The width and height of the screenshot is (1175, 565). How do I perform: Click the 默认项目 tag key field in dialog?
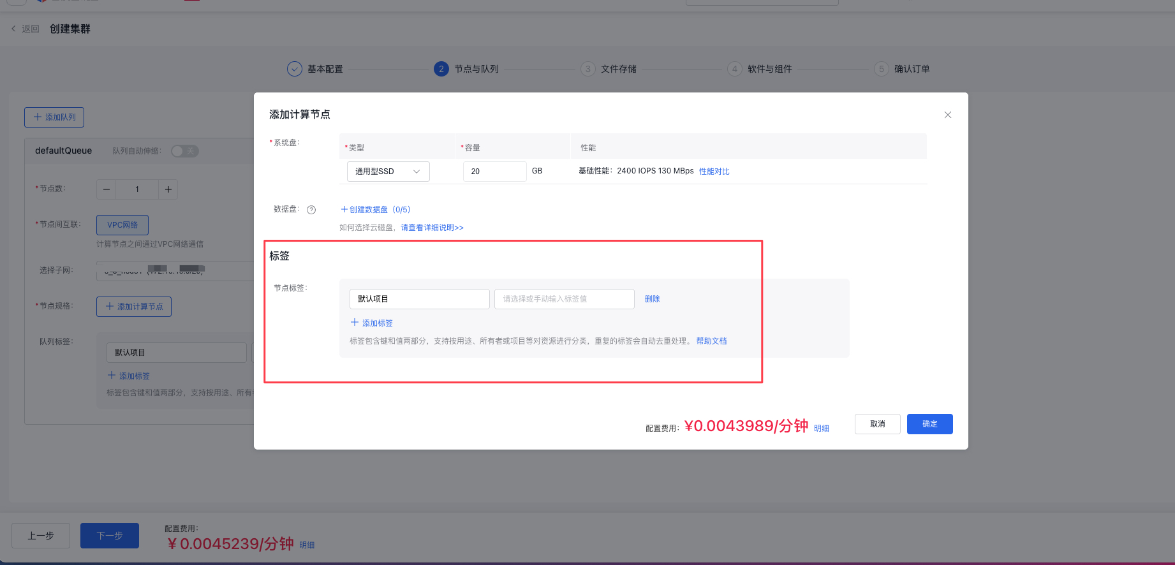[419, 299]
